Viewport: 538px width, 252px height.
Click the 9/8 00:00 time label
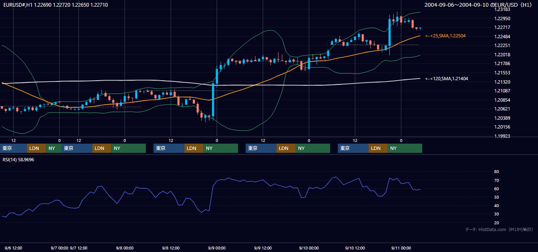point(125,248)
